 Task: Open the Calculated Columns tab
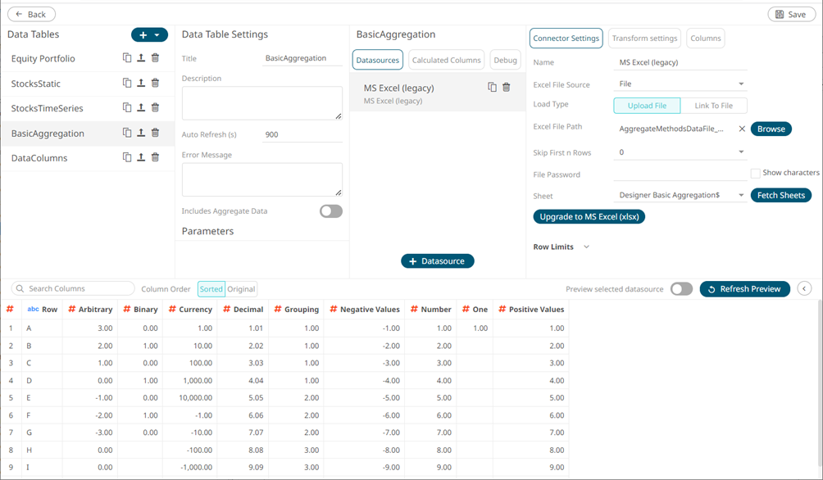(x=446, y=60)
